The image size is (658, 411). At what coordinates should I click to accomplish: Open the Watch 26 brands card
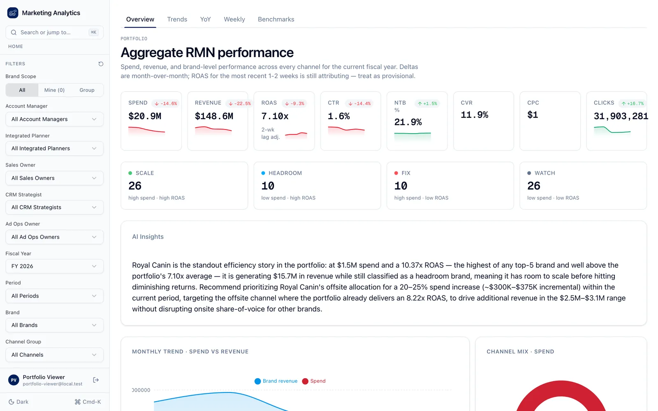tap(583, 186)
